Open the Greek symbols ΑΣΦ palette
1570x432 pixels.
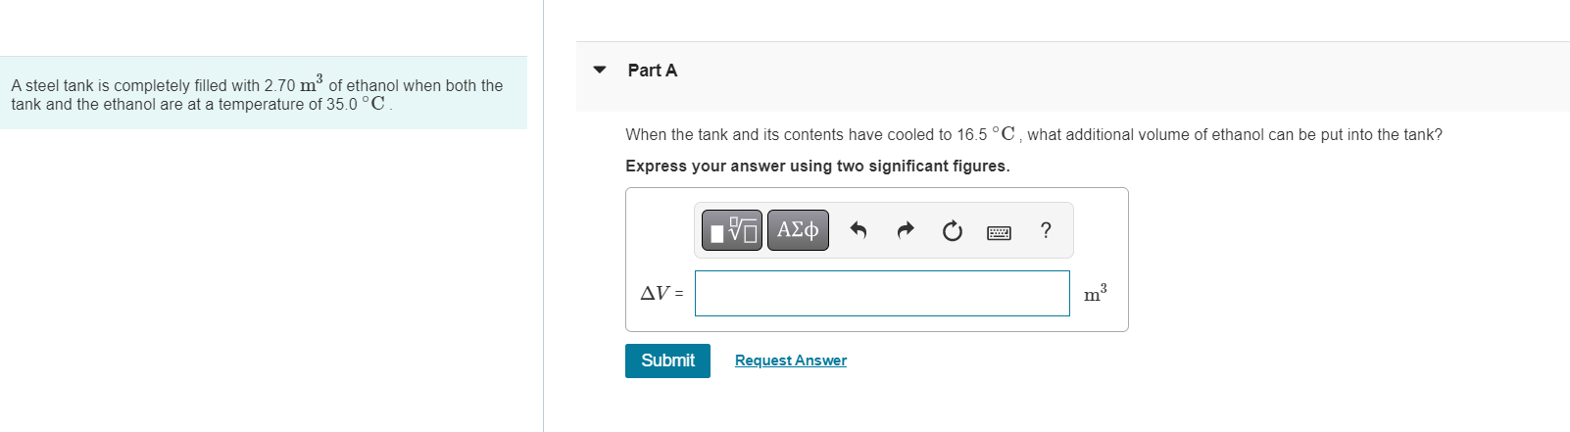point(798,230)
